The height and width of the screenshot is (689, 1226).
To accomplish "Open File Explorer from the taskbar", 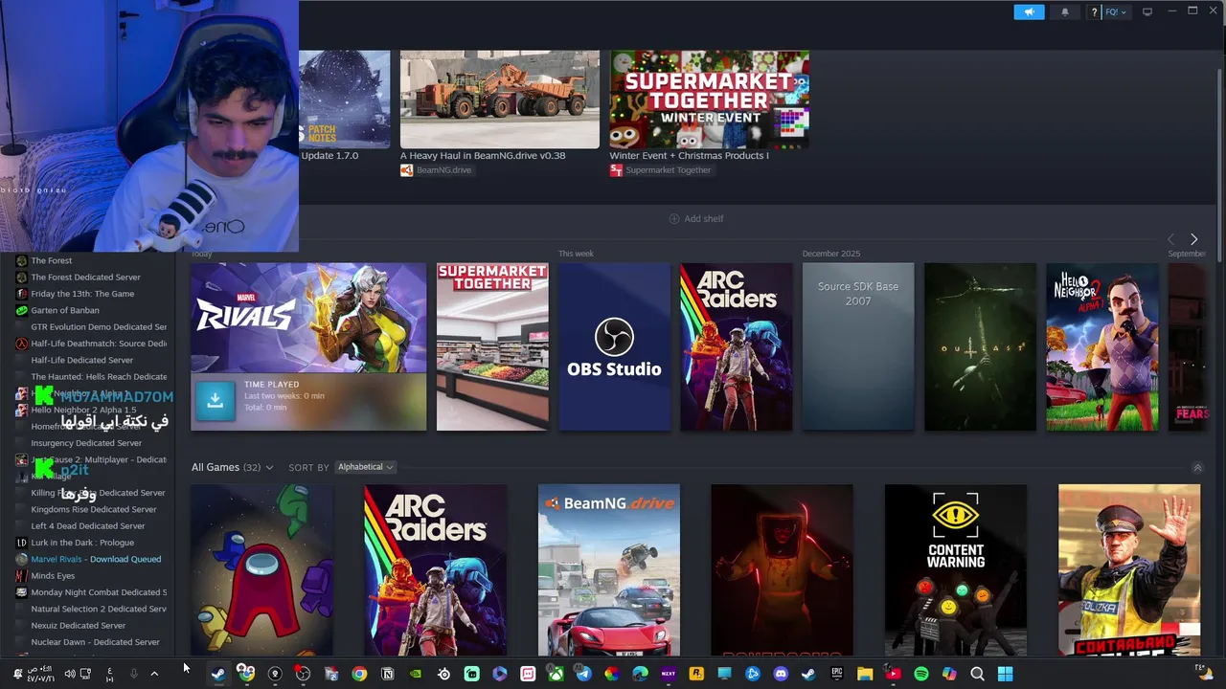I will (x=865, y=674).
